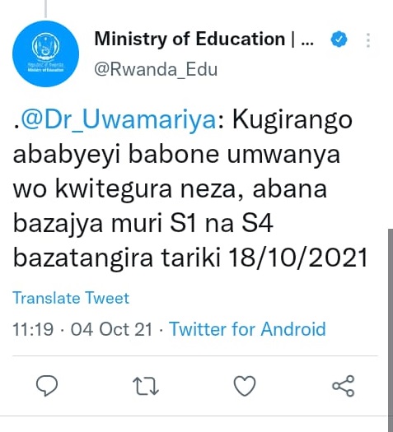Click the Translate Tweet link
The height and width of the screenshot is (432, 393).
71,298
